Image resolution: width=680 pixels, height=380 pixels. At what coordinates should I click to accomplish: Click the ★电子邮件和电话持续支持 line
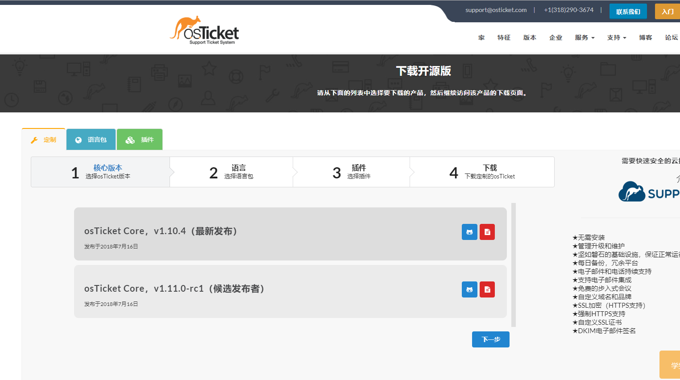pos(612,271)
